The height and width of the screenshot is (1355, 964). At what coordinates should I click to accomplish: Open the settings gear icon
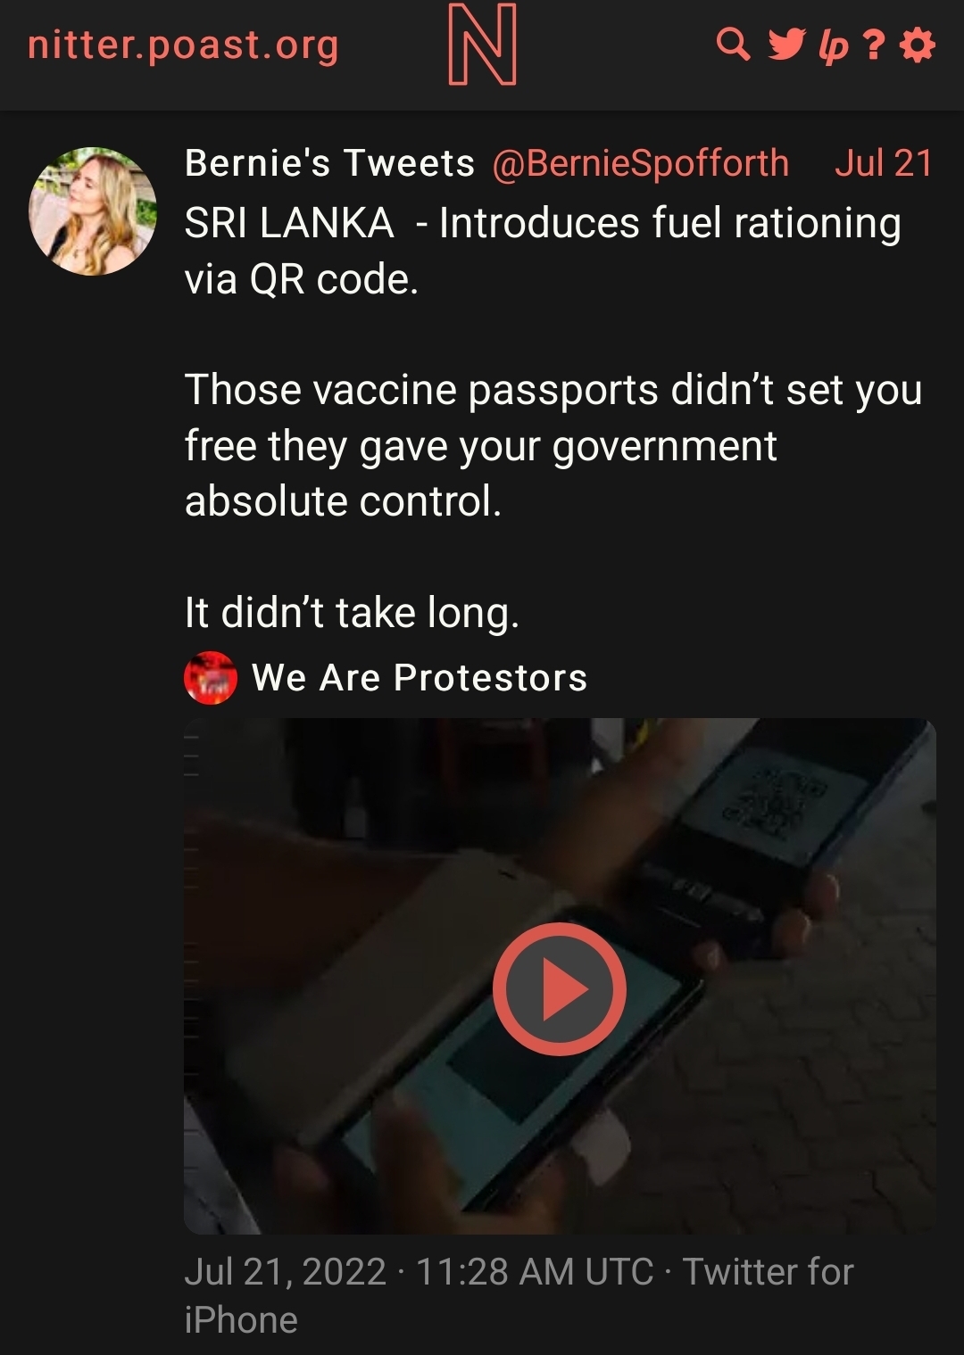tap(918, 44)
